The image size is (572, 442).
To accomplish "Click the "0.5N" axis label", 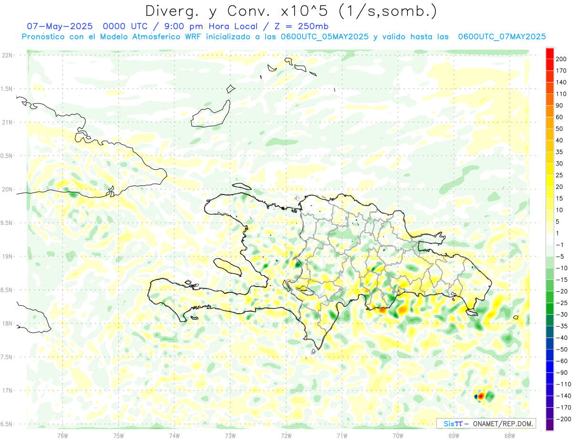I will [7, 156].
